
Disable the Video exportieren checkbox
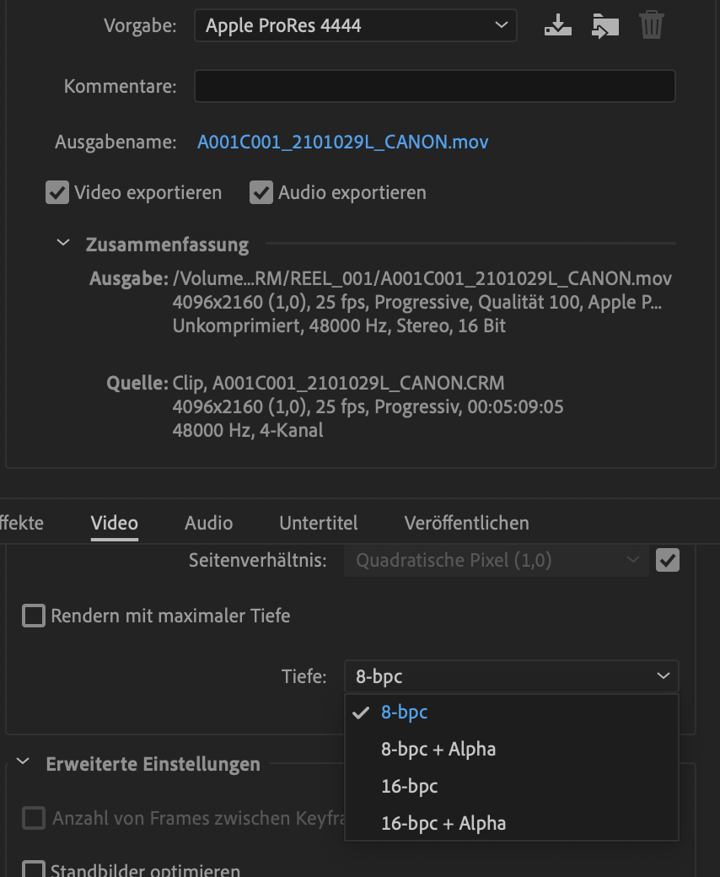tap(56, 192)
